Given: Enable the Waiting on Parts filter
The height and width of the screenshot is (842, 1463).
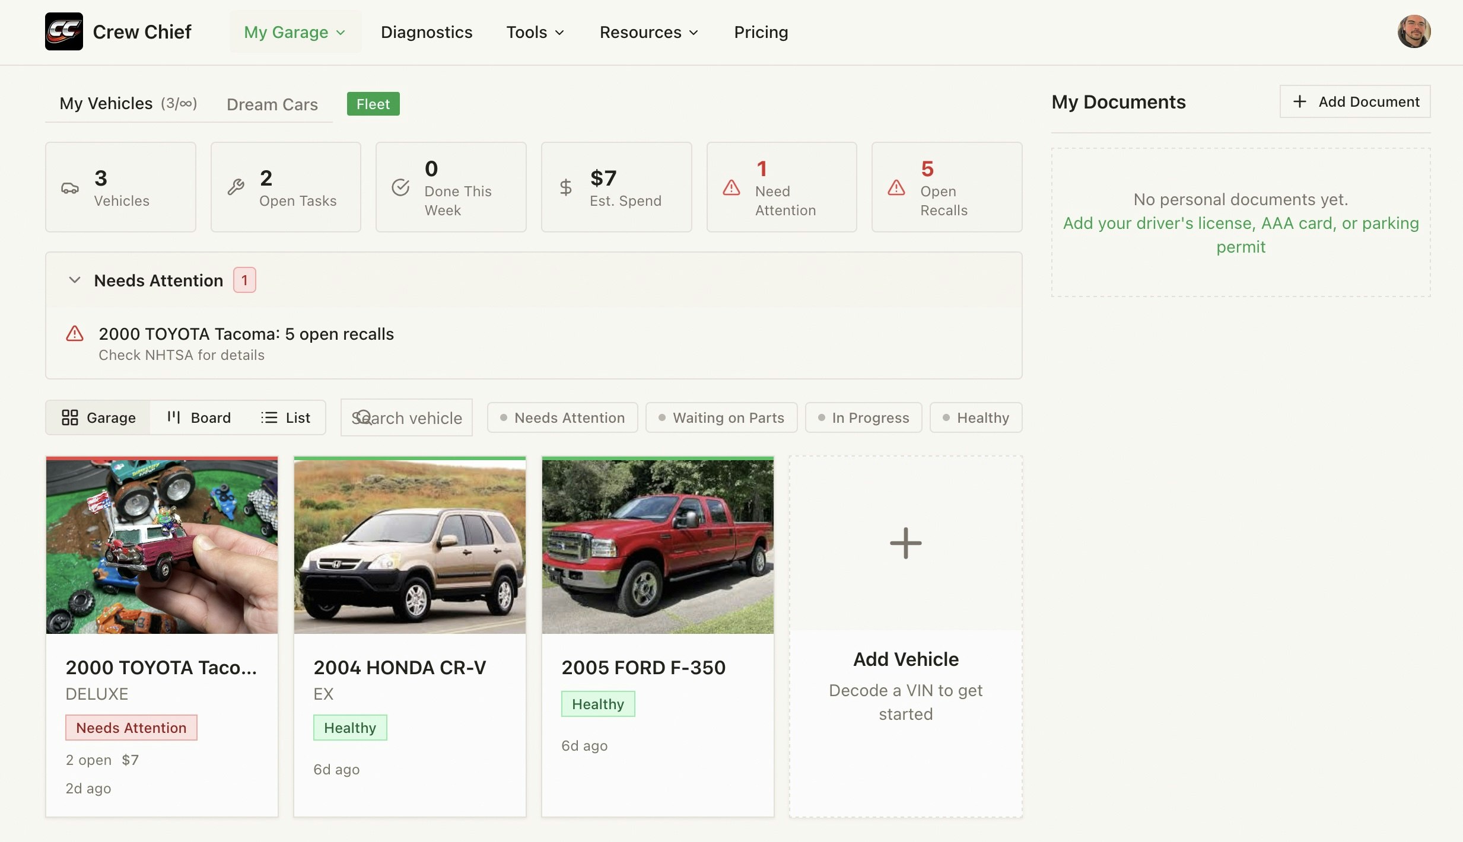Looking at the screenshot, I should coord(721,417).
